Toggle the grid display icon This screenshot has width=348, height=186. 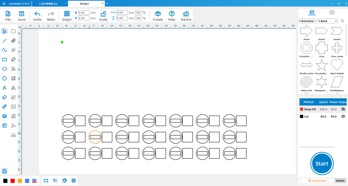(74, 180)
